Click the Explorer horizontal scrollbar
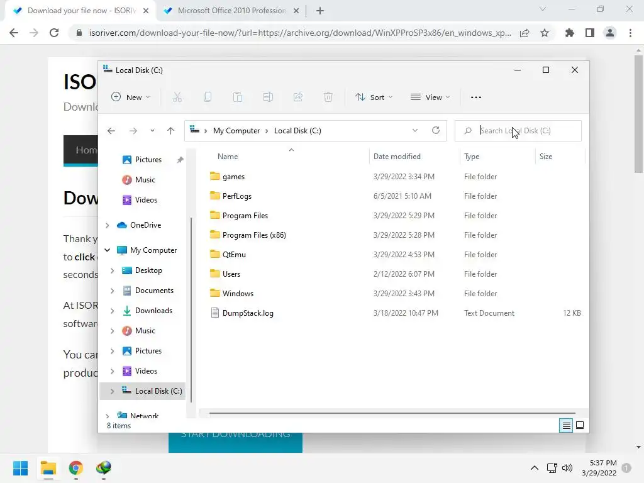Image resolution: width=644 pixels, height=483 pixels. point(392,413)
